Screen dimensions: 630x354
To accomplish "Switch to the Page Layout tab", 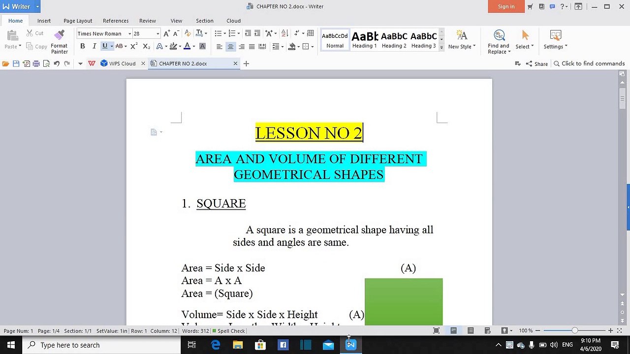I will pyautogui.click(x=78, y=21).
